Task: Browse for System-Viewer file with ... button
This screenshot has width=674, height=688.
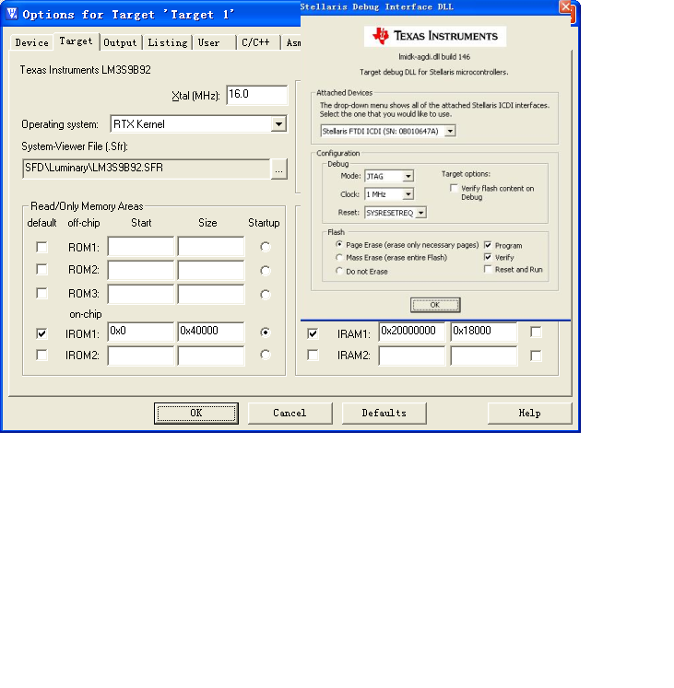Action: coord(279,169)
